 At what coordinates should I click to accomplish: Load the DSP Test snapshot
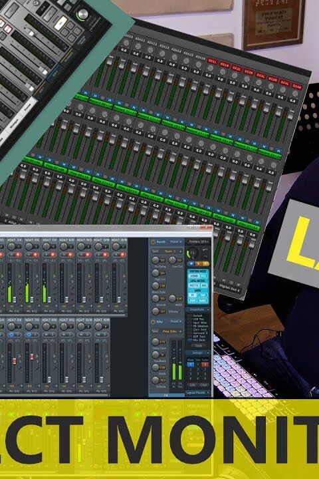198,337
